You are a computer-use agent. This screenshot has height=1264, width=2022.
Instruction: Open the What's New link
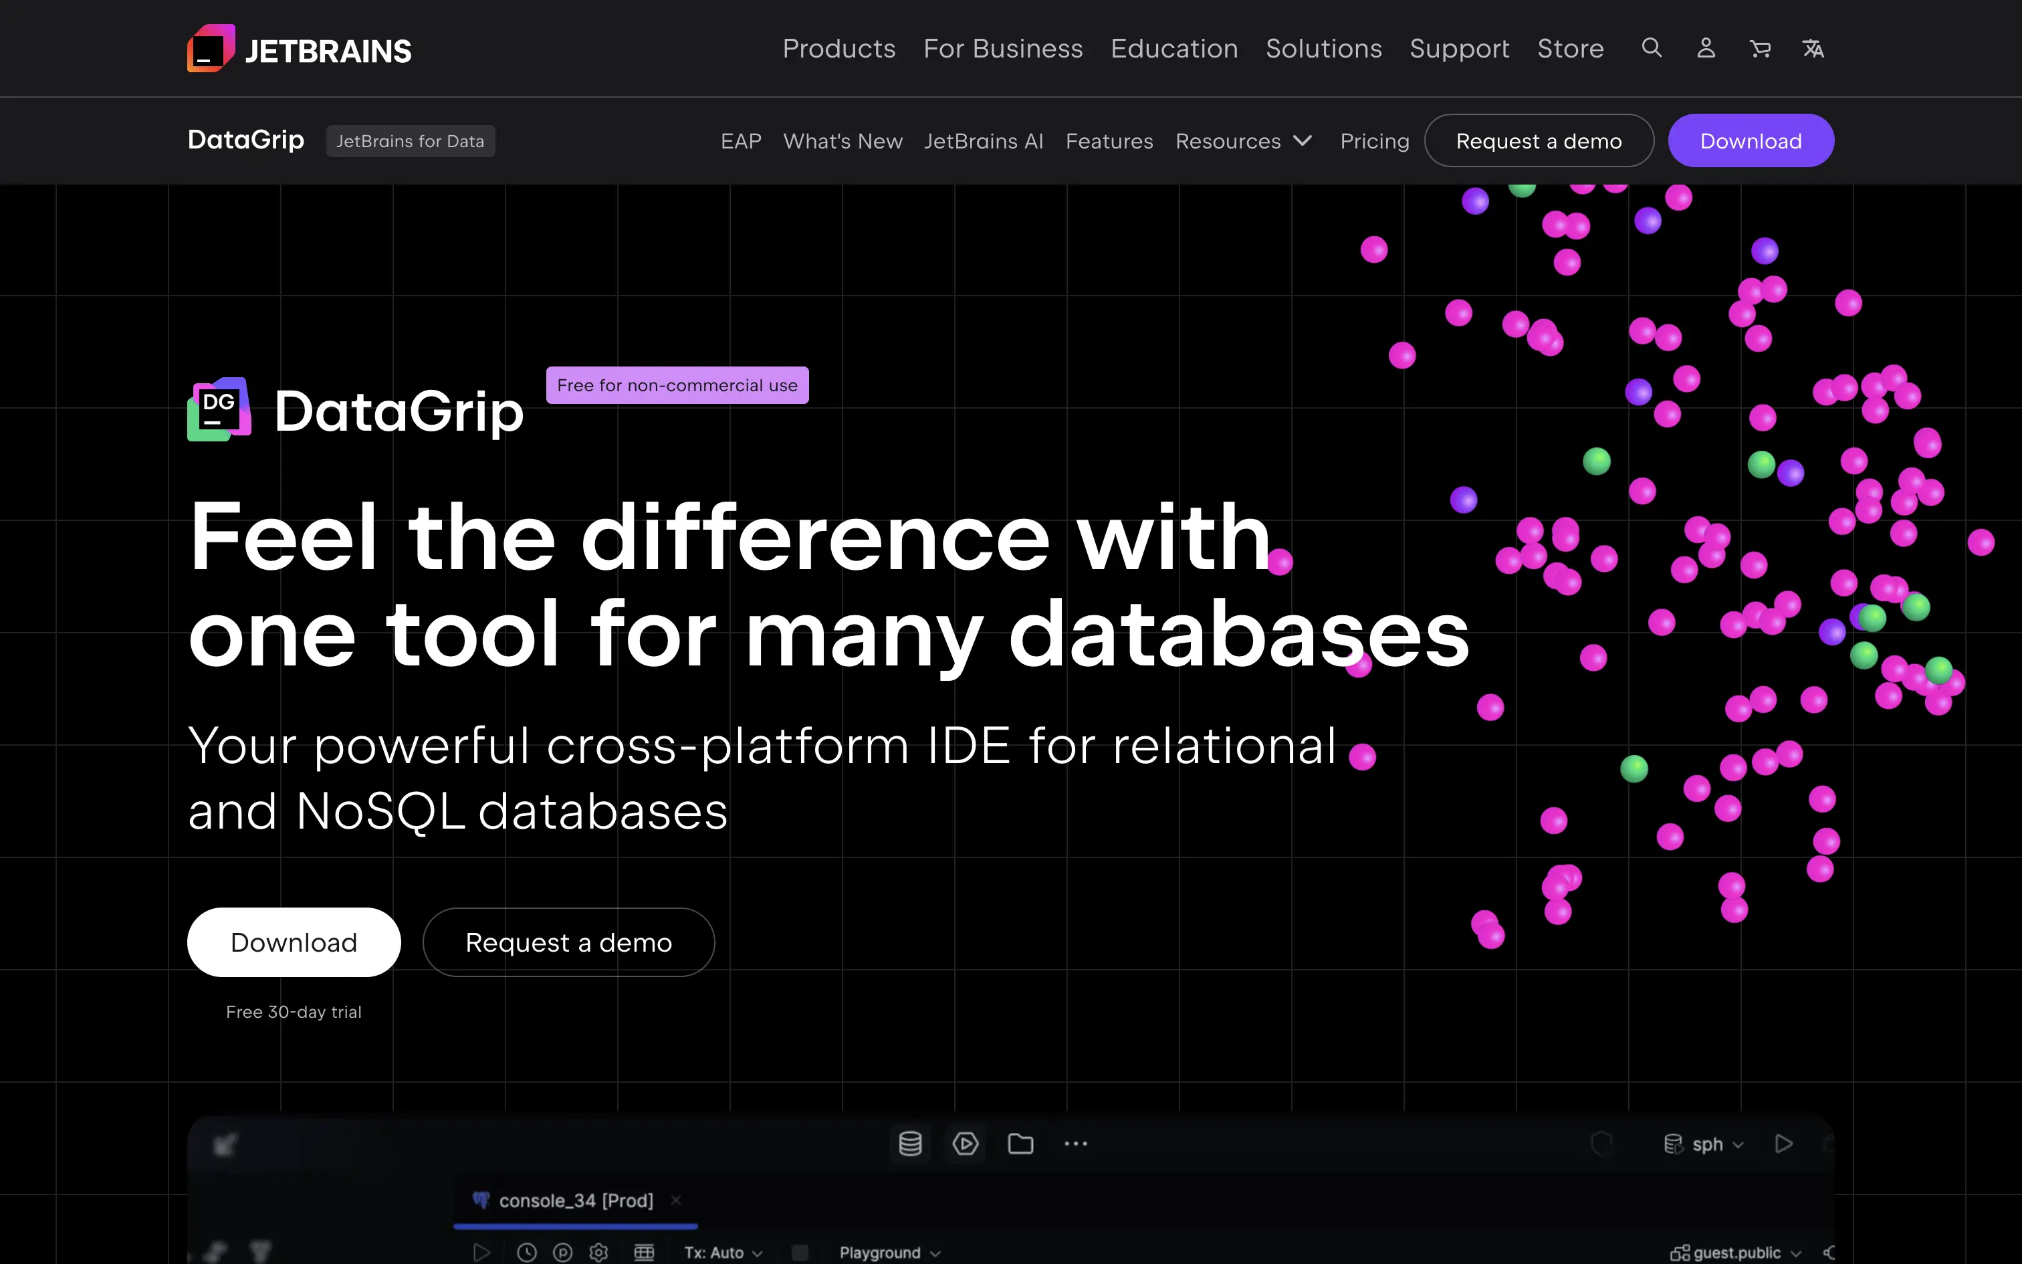point(842,140)
